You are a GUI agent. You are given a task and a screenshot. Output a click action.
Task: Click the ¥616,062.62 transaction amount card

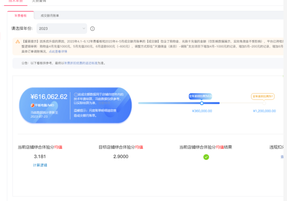click(76, 105)
